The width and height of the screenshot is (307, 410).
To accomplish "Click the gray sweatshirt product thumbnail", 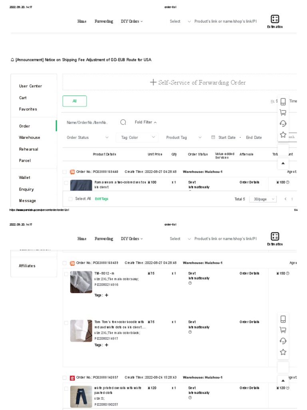I will (81, 282).
